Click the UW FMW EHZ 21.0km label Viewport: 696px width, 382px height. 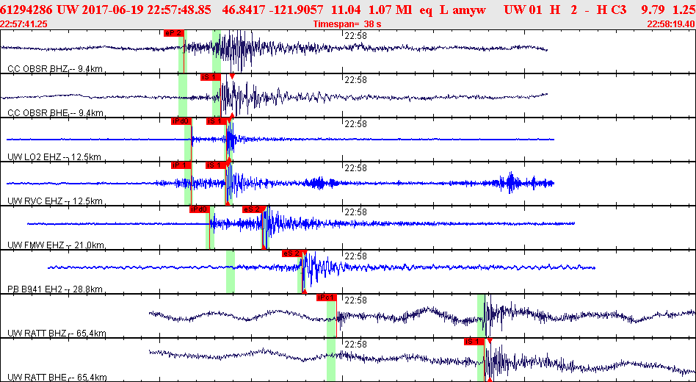[57, 245]
